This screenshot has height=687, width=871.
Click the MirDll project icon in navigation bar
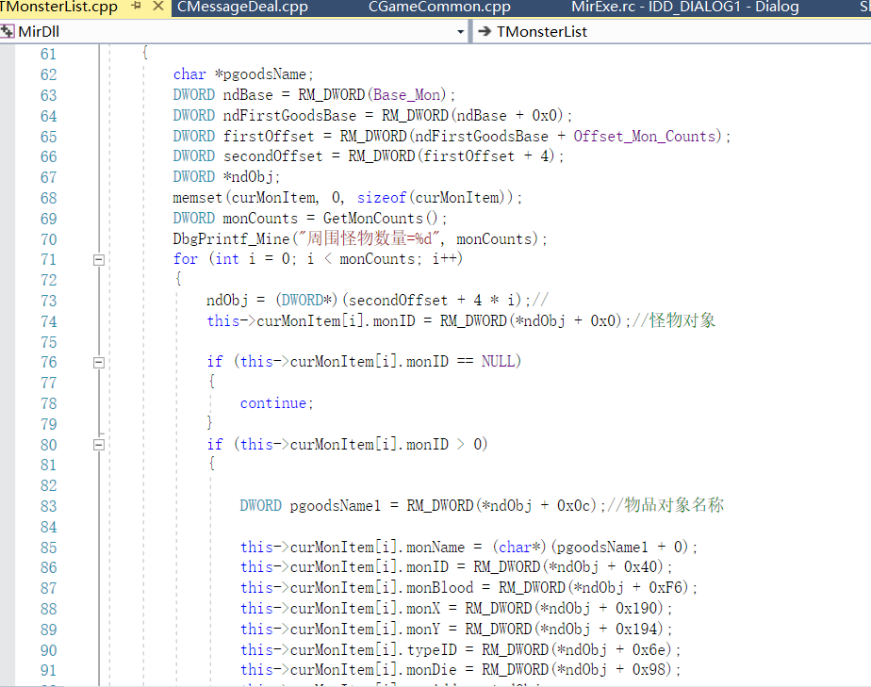pos(8,32)
